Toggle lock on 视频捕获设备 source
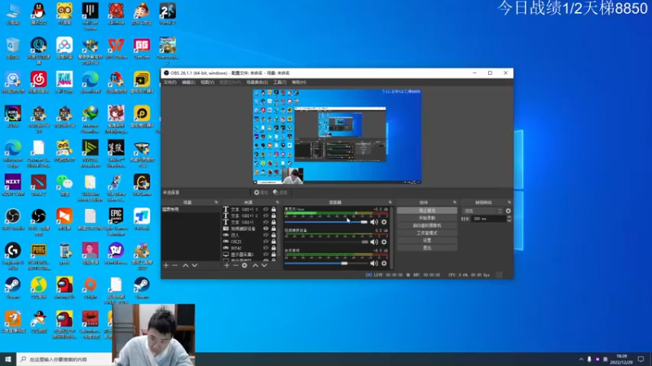652x366 pixels. tap(274, 229)
